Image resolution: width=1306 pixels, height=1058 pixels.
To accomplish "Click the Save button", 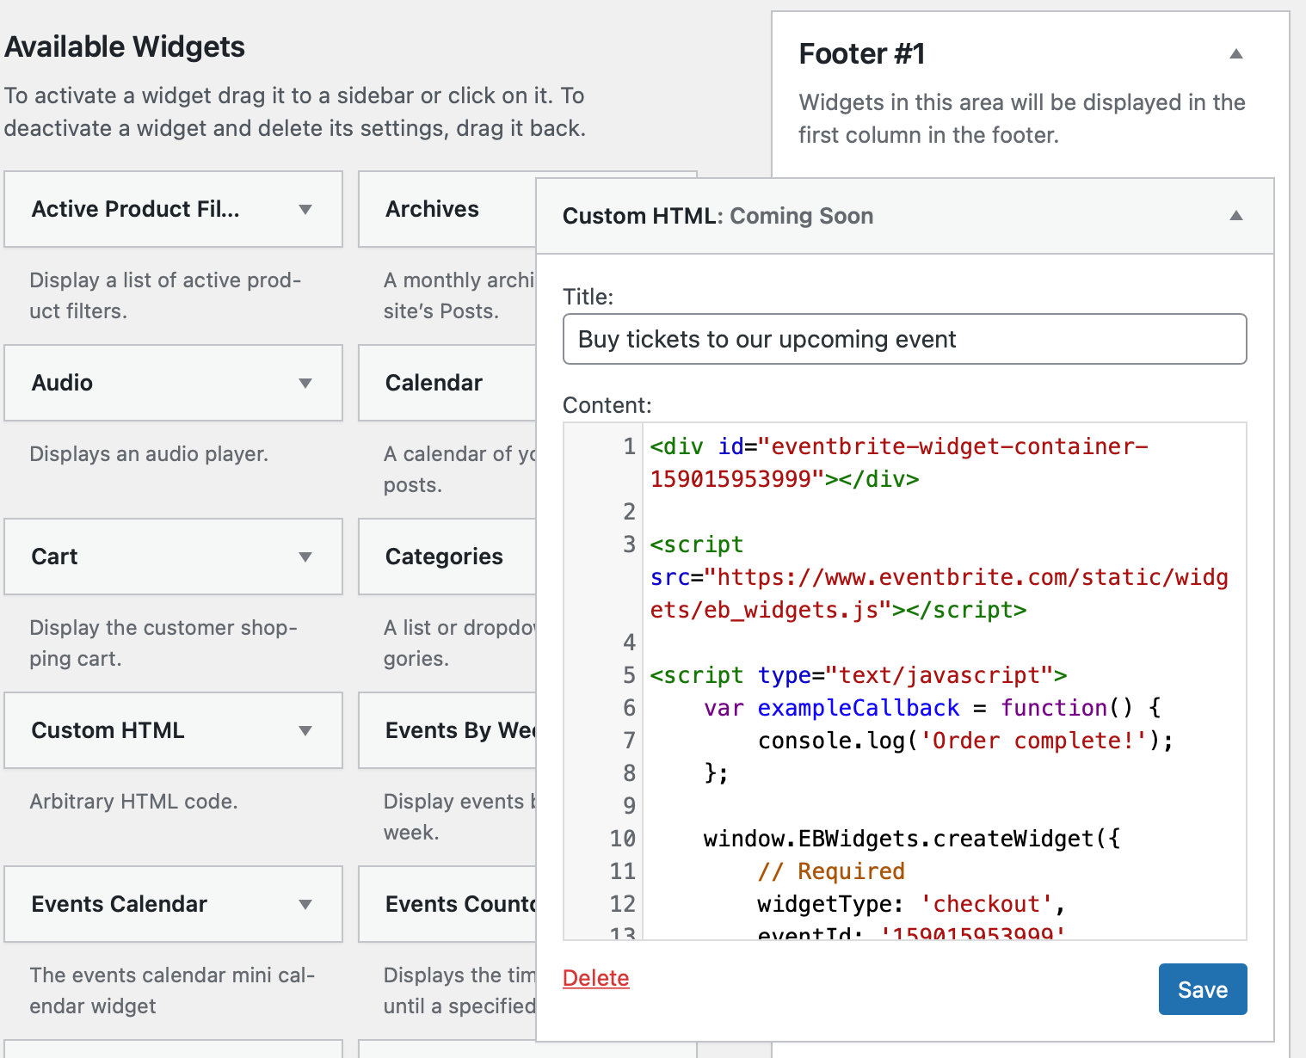I will 1203,989.
